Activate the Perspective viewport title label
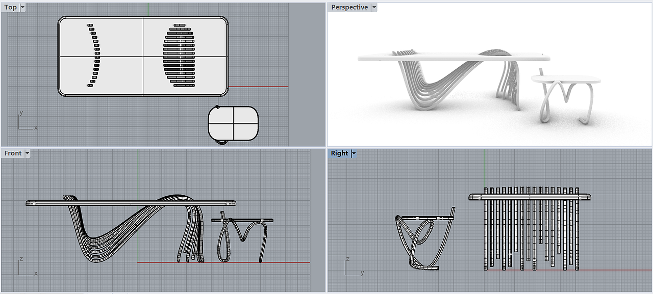 click(349, 7)
